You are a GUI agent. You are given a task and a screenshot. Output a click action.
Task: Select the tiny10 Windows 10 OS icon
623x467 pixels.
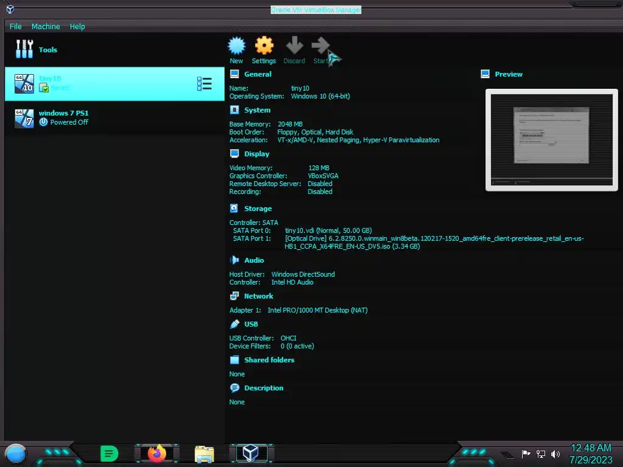(x=24, y=84)
